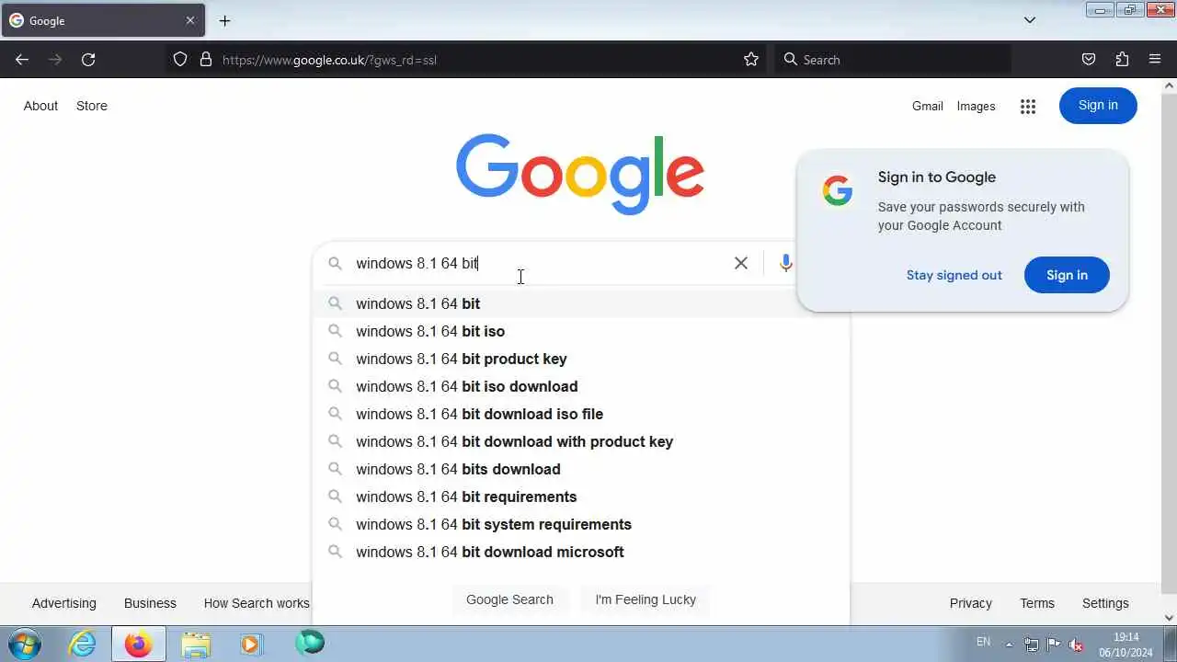Select suggestion 'windows 8.1 64 bit iso download'
The width and height of the screenshot is (1177, 662).
[x=581, y=386]
